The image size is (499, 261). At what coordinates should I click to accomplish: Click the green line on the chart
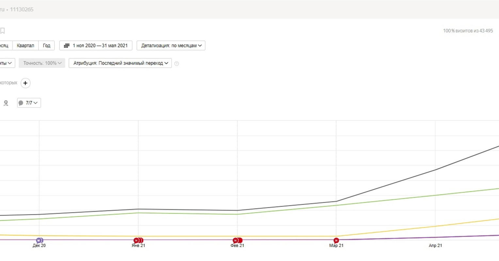pos(385,200)
